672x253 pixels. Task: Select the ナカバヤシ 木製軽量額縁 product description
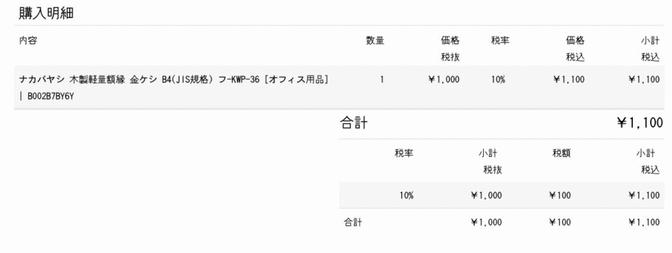pyautogui.click(x=174, y=80)
